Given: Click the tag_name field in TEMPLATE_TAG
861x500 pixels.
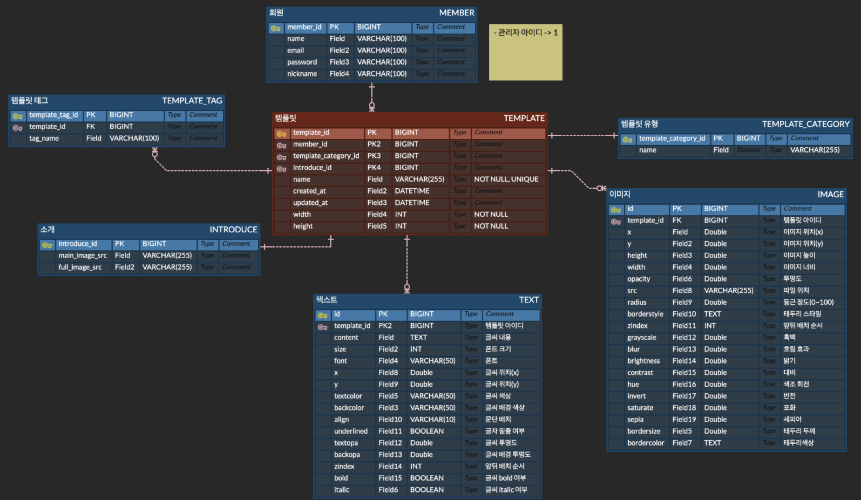Looking at the screenshot, I should pyautogui.click(x=44, y=138).
